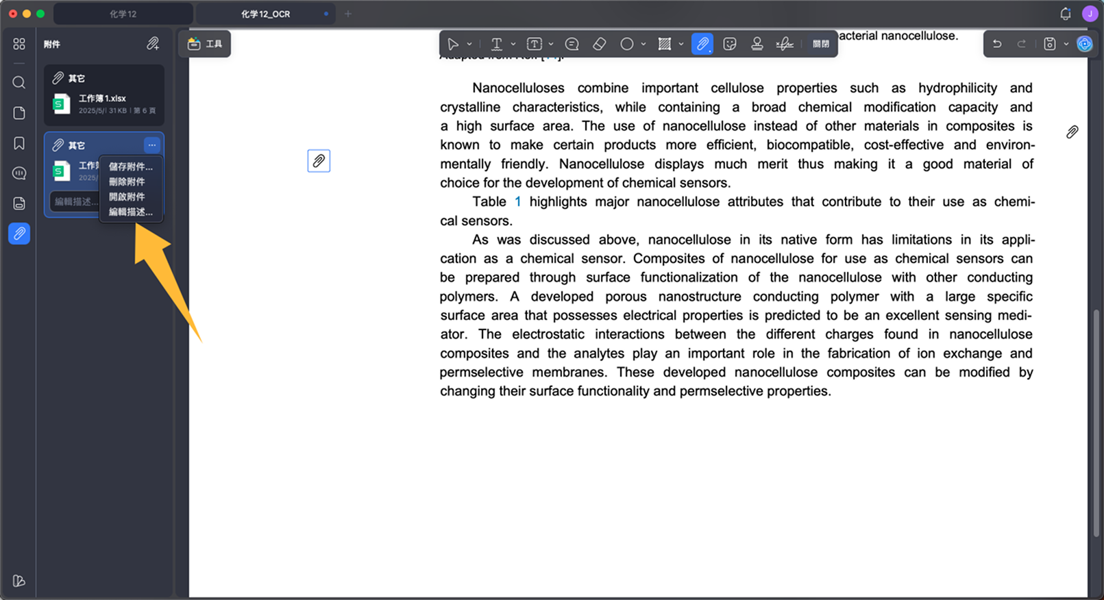
Task: Select the 工作簿1.xlsx attachment card
Action: pyautogui.click(x=104, y=95)
